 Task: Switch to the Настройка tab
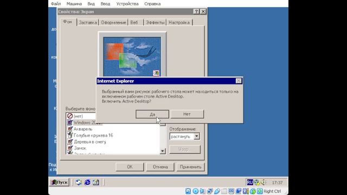(x=179, y=23)
